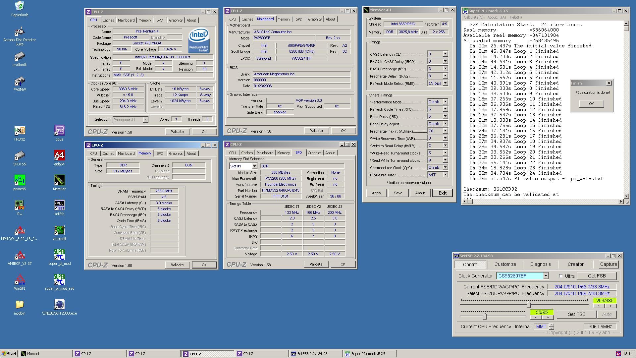Open the Command per Clock (CpC) dropdown
636x358 pixels.
click(445, 167)
